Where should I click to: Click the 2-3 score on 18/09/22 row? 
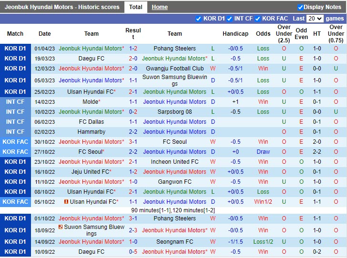coord(133,230)
